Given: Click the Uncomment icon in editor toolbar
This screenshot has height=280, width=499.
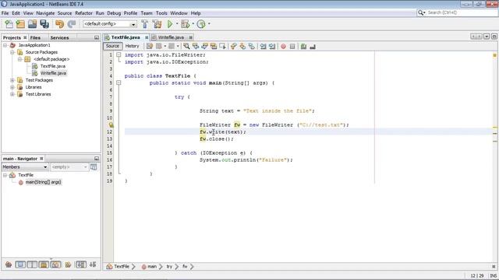Looking at the screenshot, I should click(x=313, y=47).
